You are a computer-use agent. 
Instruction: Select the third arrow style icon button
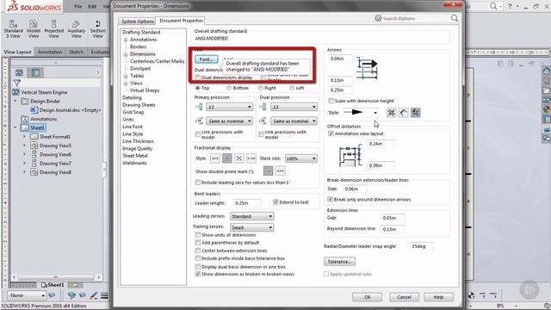(x=415, y=113)
